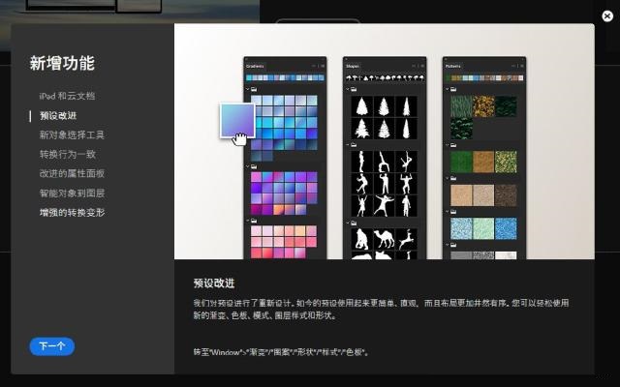620x387 pixels.
Task: Open 新对象选择工具 feature page
Action: click(x=72, y=135)
